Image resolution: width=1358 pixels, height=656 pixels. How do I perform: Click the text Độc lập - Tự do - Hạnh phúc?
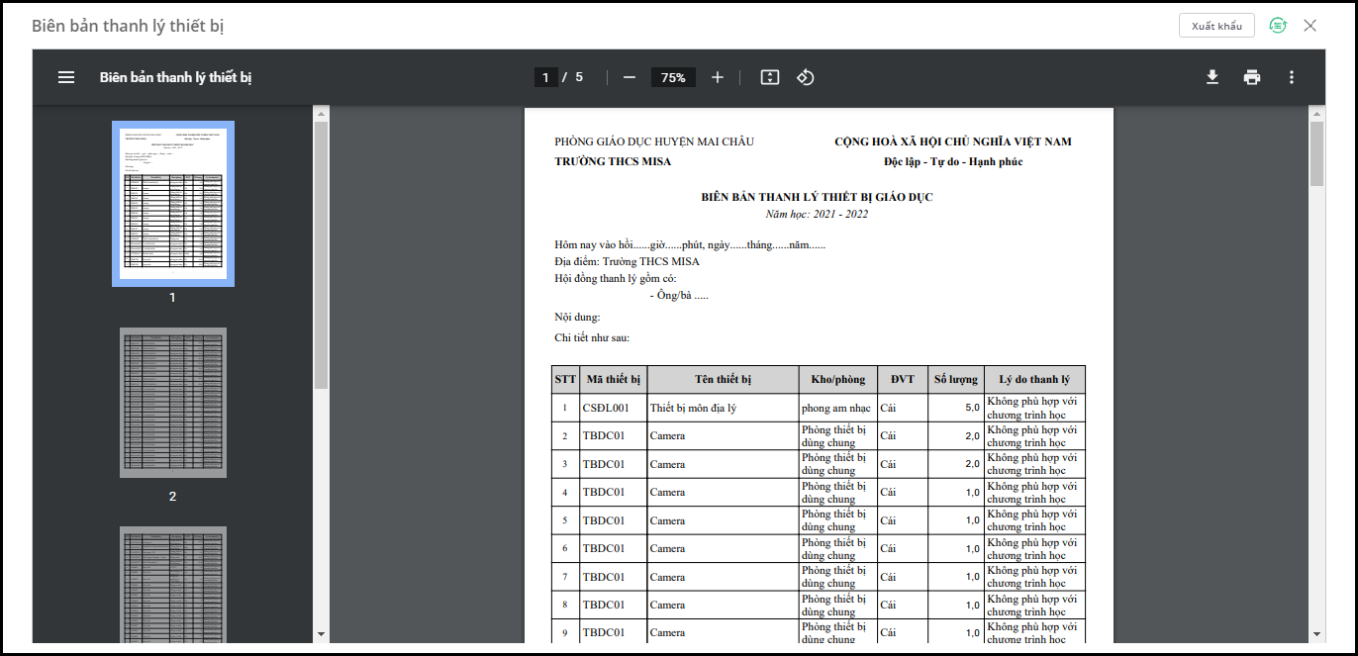click(953, 161)
